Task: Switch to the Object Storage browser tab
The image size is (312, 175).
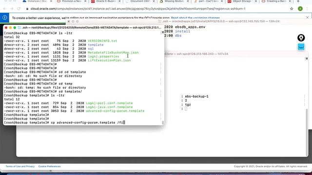Action: coord(241,1)
